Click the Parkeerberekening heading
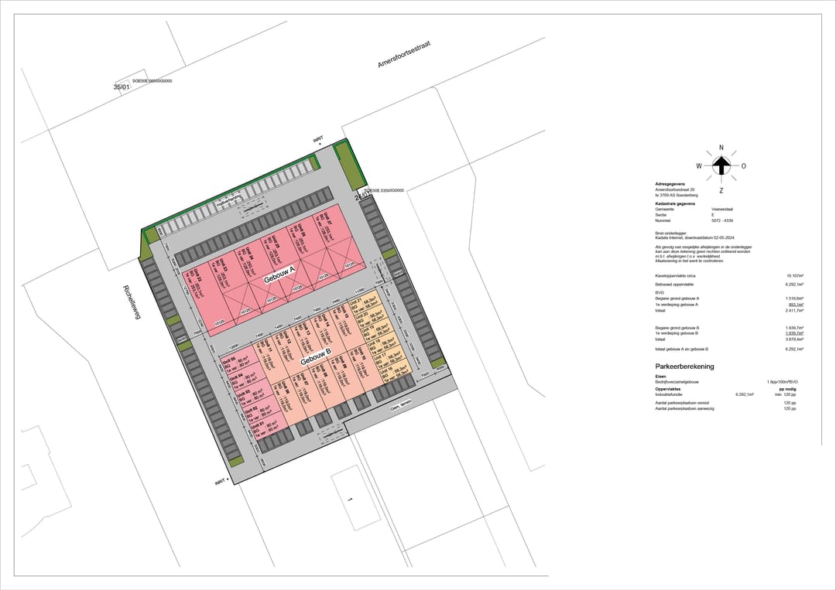Screen dimensions: 836x590 pos(684,367)
